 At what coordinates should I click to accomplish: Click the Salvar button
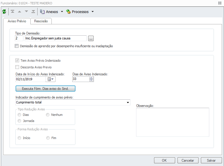click(211, 160)
